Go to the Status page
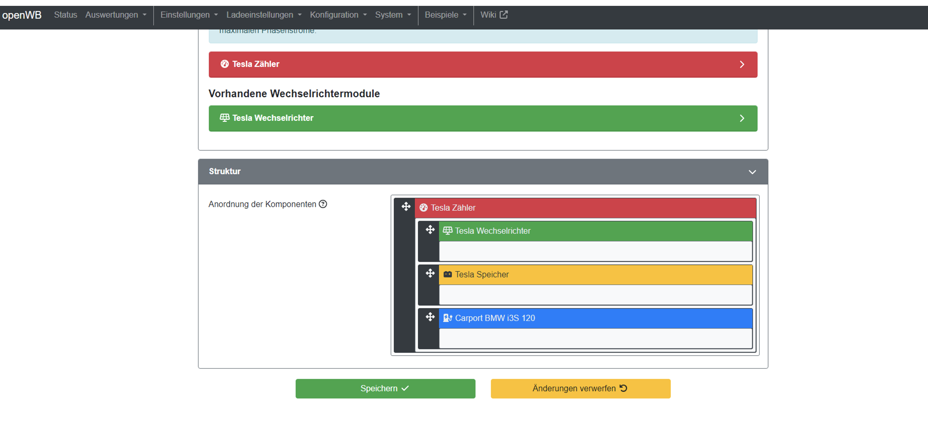Image resolution: width=928 pixels, height=428 pixels. point(65,15)
